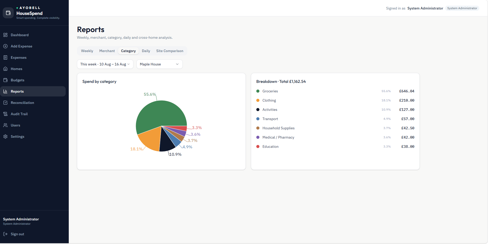The width and height of the screenshot is (488, 244).
Task: Switch to the Daily tab
Action: pyautogui.click(x=146, y=51)
